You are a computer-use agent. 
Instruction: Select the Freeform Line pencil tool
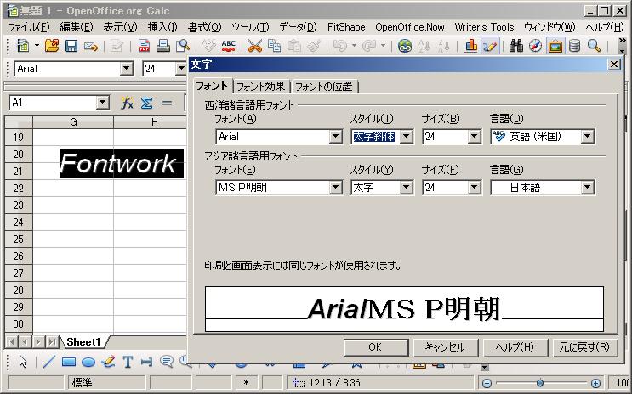[108, 362]
